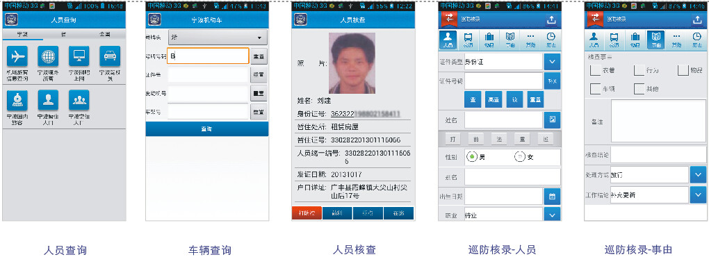Expand 证件类型 dropdown arrow

(x=552, y=62)
